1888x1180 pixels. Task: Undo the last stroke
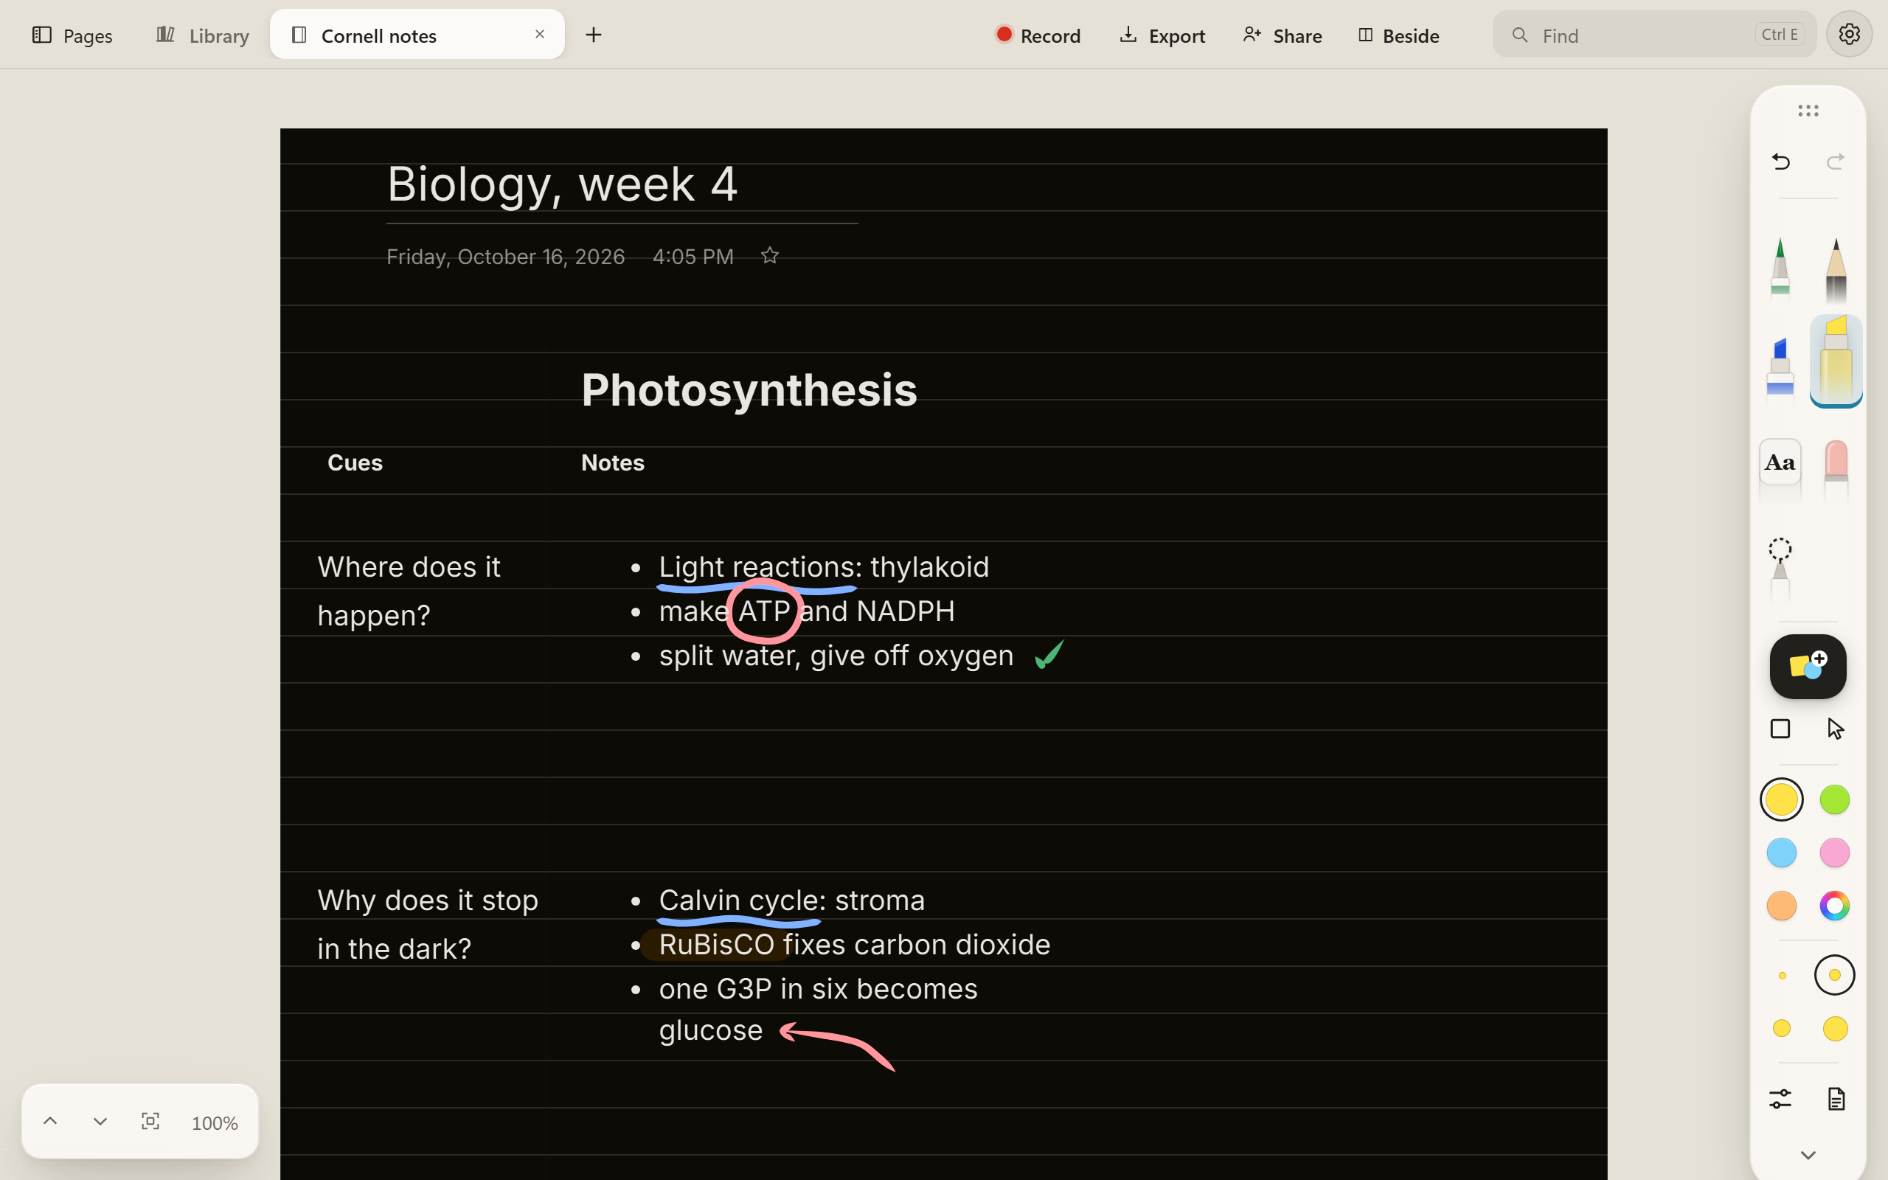click(x=1780, y=162)
